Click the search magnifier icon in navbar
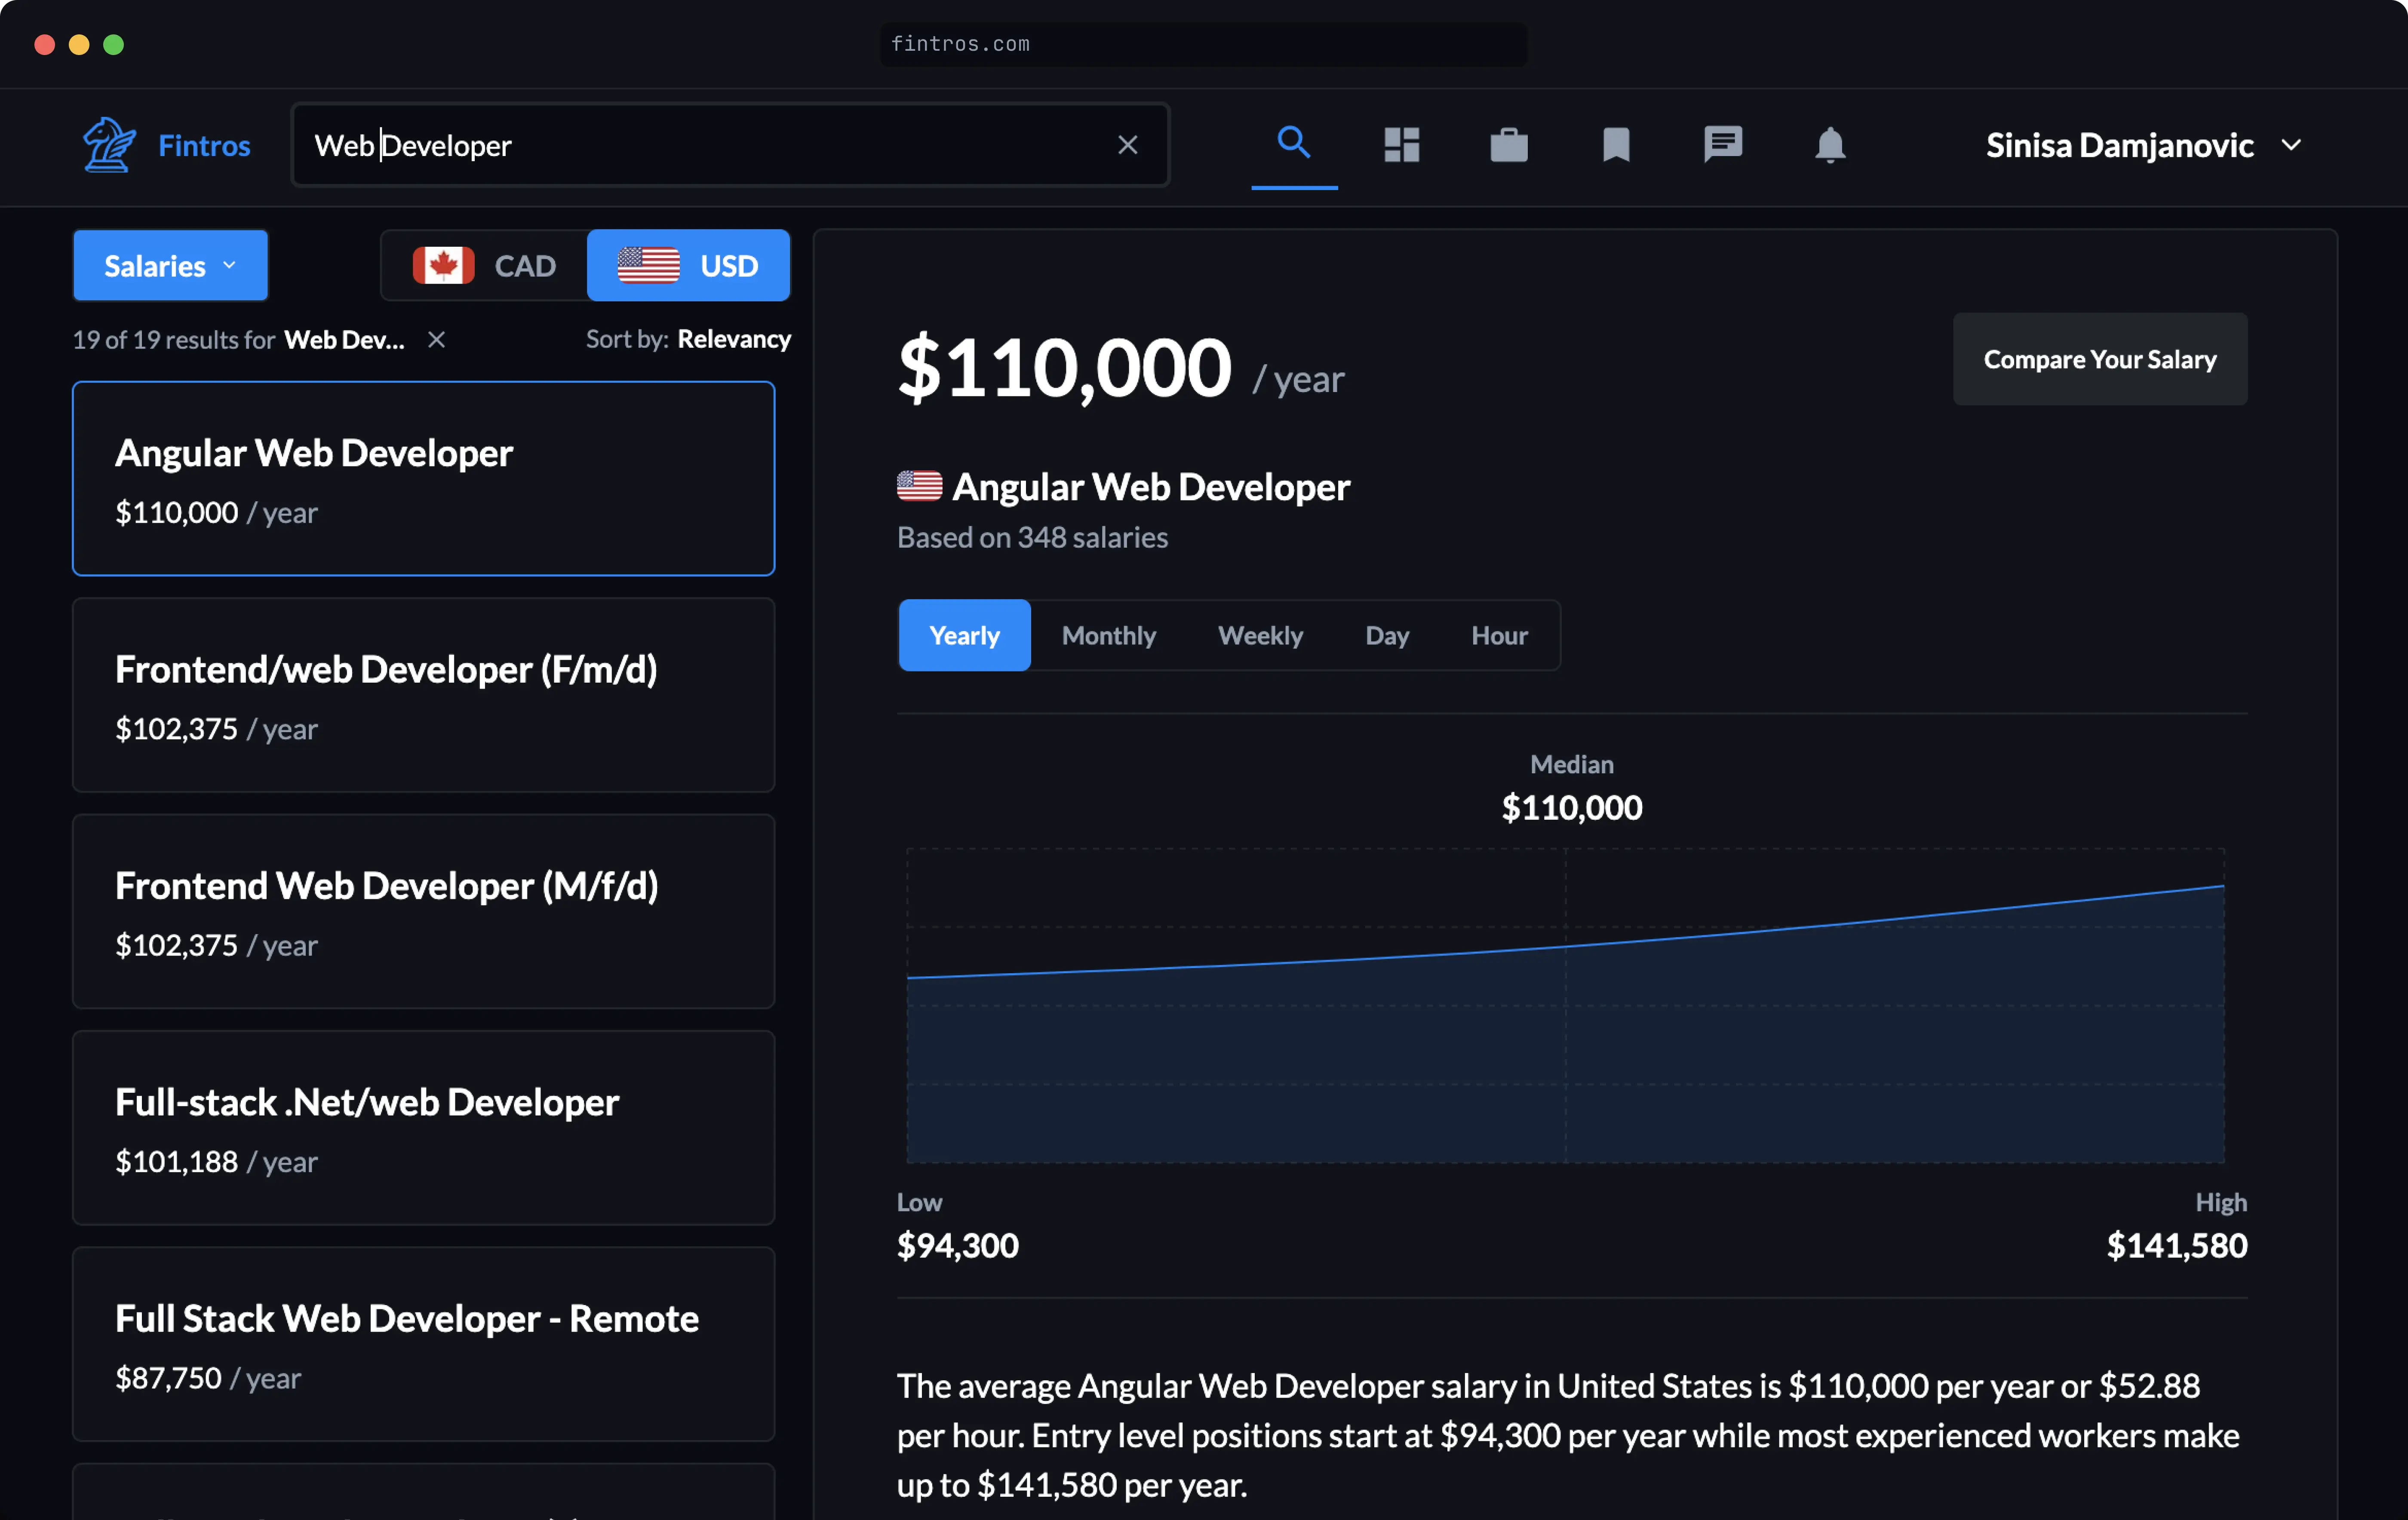 1293,143
